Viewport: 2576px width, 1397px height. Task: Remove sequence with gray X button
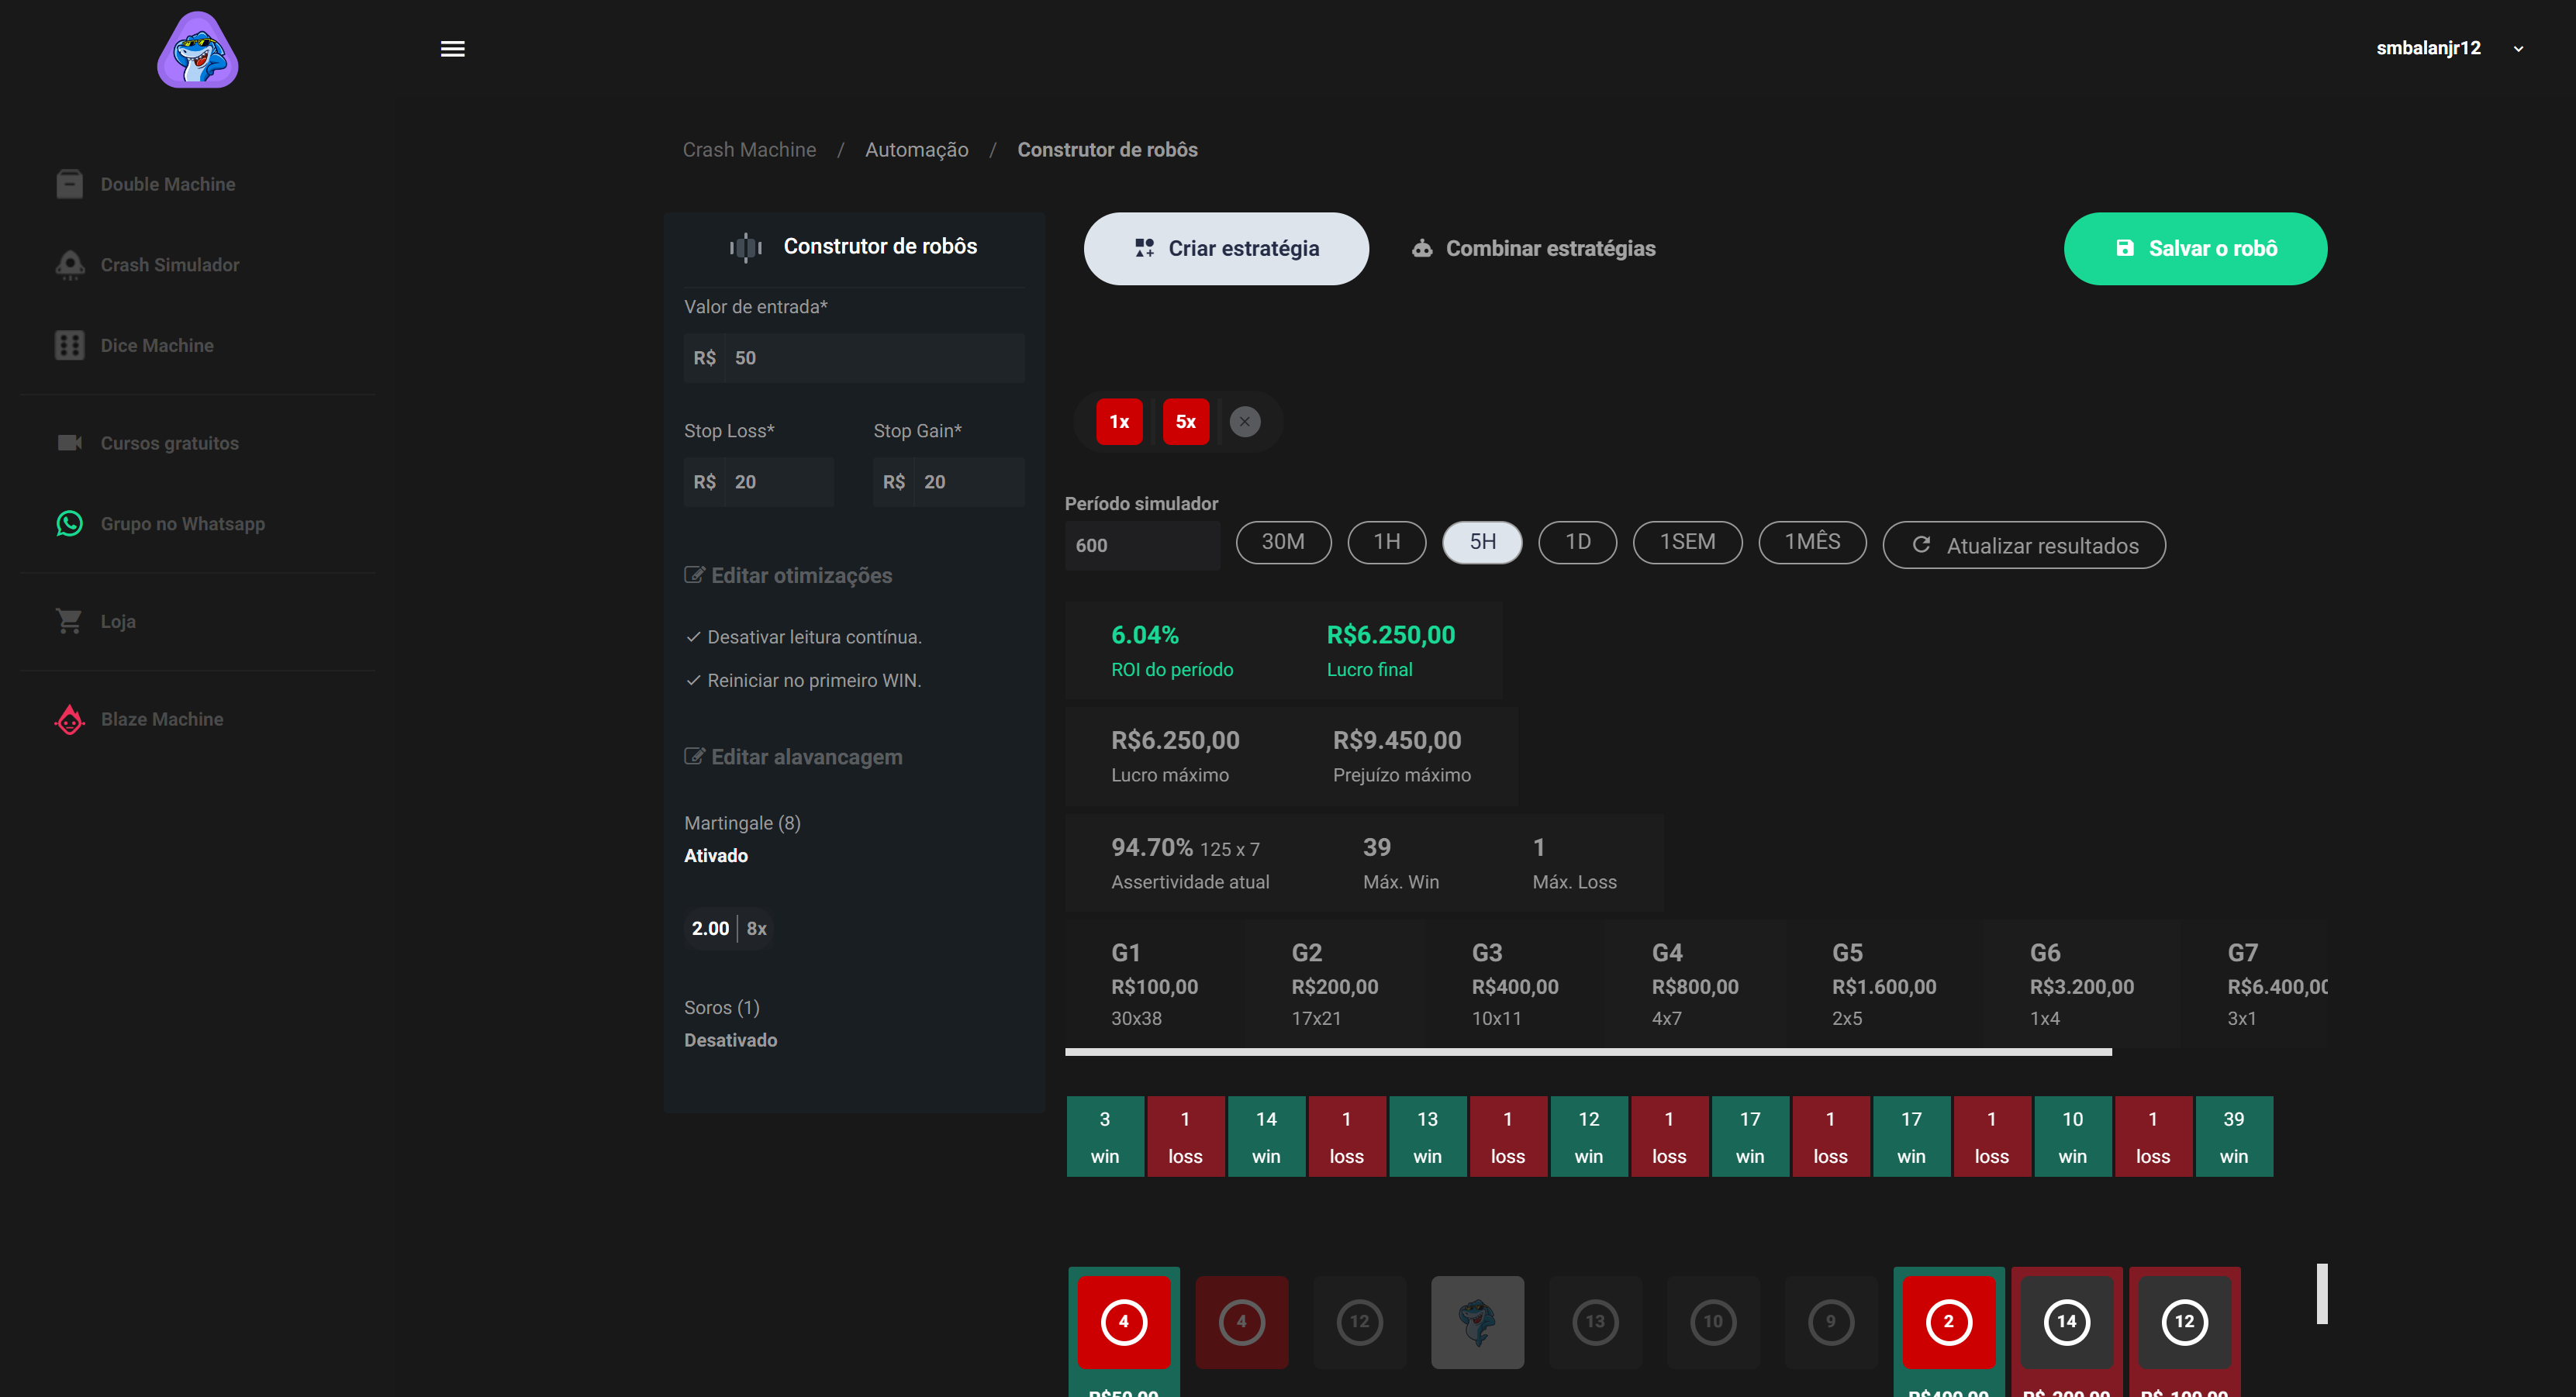click(1244, 422)
